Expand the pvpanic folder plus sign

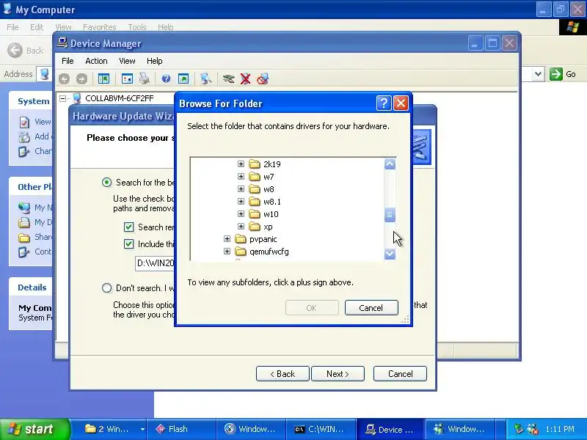227,239
